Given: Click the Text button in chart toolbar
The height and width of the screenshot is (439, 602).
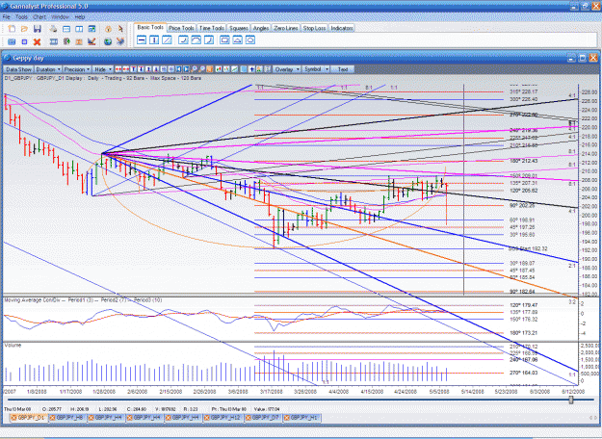Looking at the screenshot, I should (343, 69).
